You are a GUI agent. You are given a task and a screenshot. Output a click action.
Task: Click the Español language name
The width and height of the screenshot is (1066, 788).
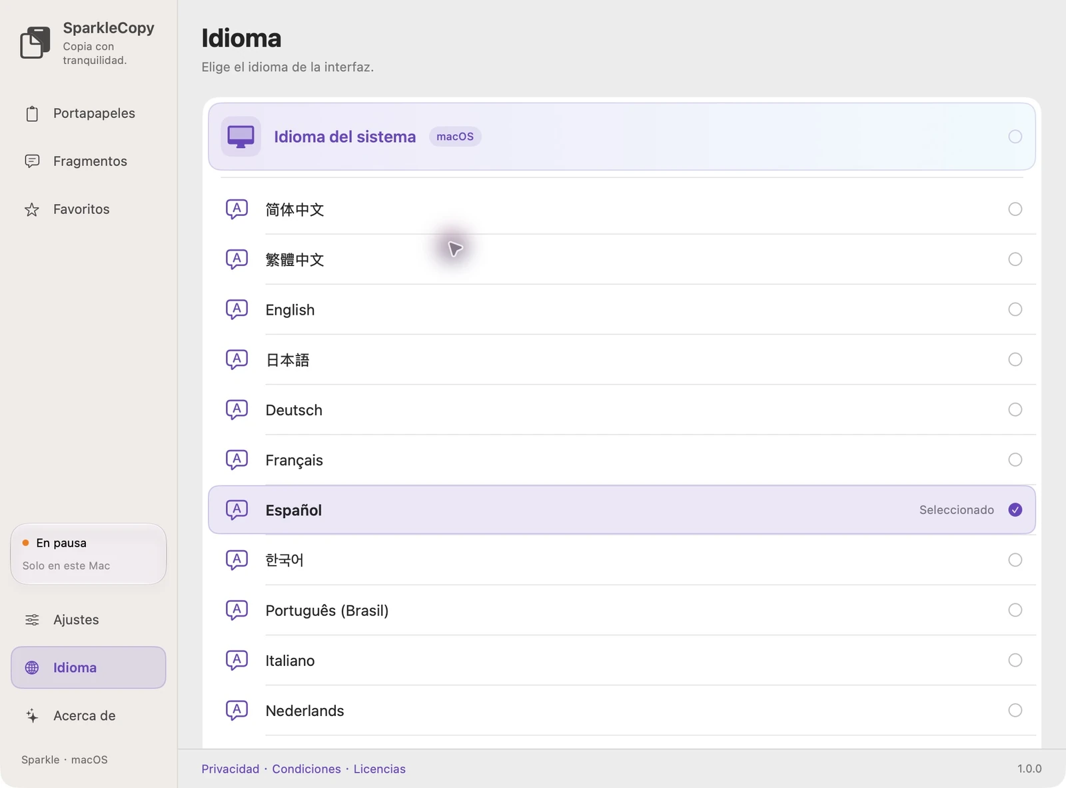pos(293,510)
